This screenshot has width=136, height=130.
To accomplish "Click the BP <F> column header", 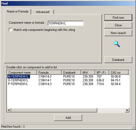I will click(x=102, y=72).
